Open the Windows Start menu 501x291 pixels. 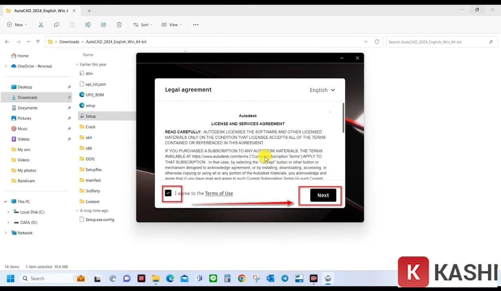click(x=11, y=279)
